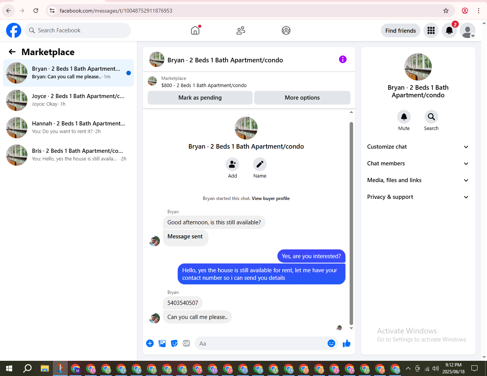Open the Facebook menu grid icon
487x376 pixels.
click(431, 30)
